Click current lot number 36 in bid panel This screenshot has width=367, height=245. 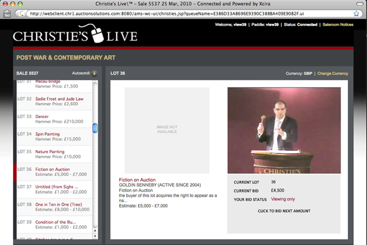click(x=273, y=182)
